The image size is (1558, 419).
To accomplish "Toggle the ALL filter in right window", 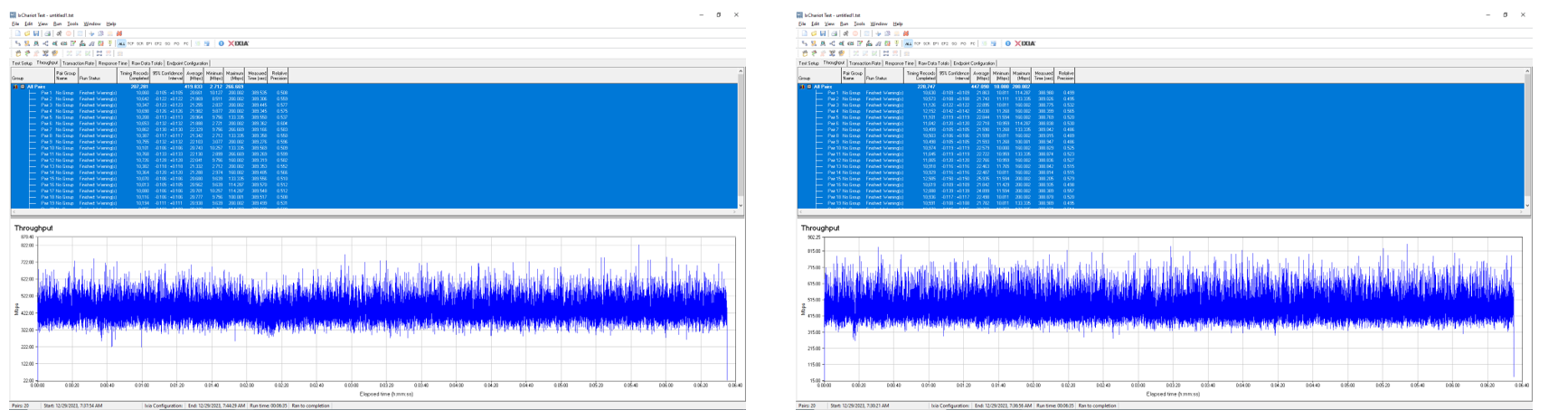I will 908,43.
